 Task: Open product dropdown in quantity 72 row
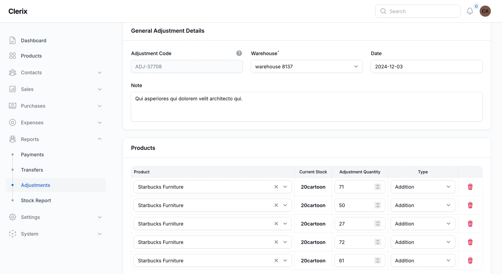[285, 242]
